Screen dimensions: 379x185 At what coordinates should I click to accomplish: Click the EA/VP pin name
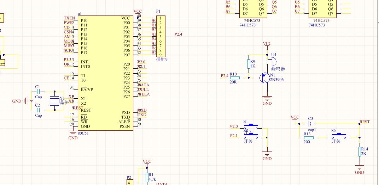87,90
